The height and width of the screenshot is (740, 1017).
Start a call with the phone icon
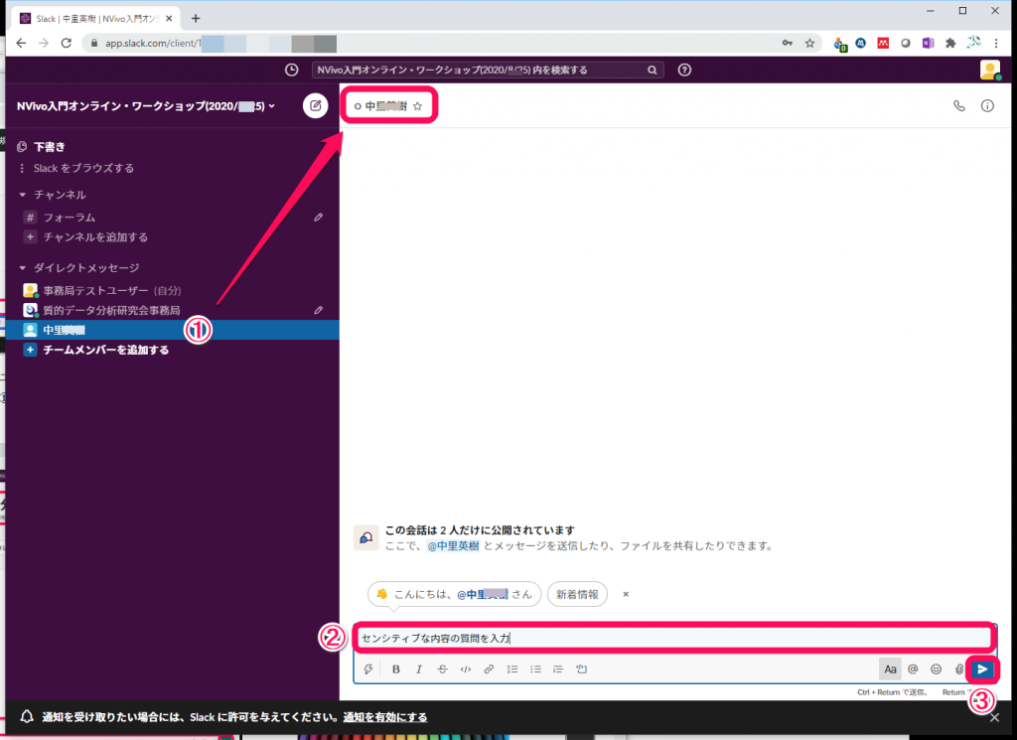pyautogui.click(x=958, y=105)
